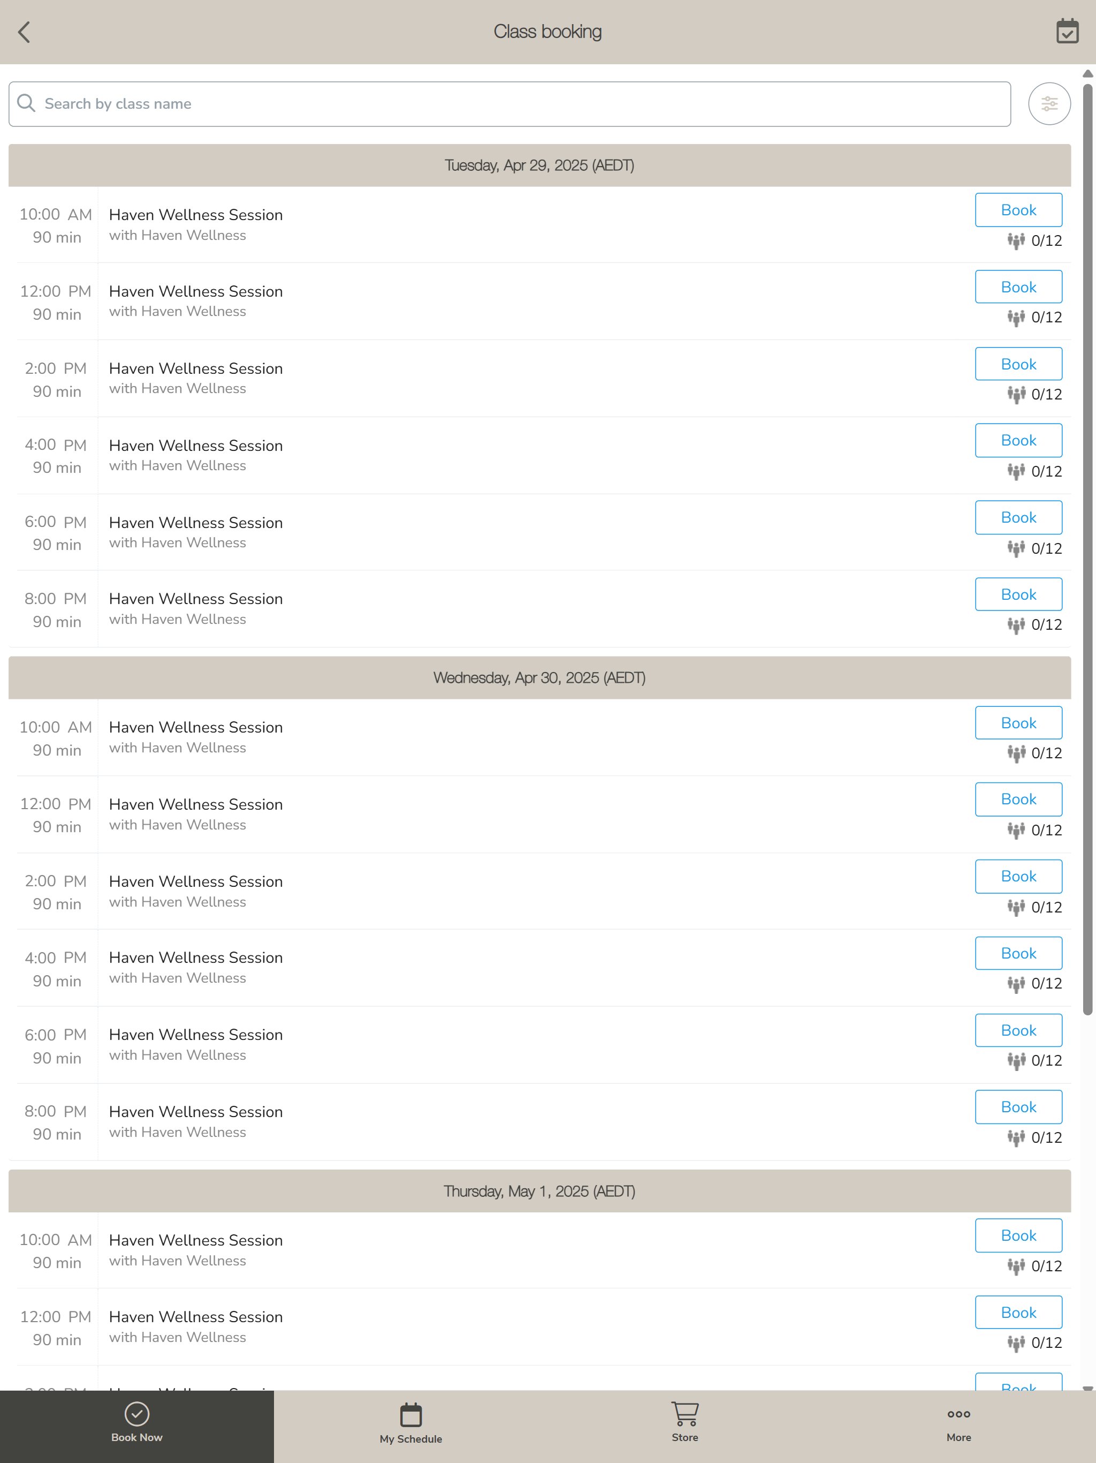Book the Tuesday 10:00 AM Haven Wellness Session
This screenshot has width=1096, height=1463.
pyautogui.click(x=1018, y=210)
